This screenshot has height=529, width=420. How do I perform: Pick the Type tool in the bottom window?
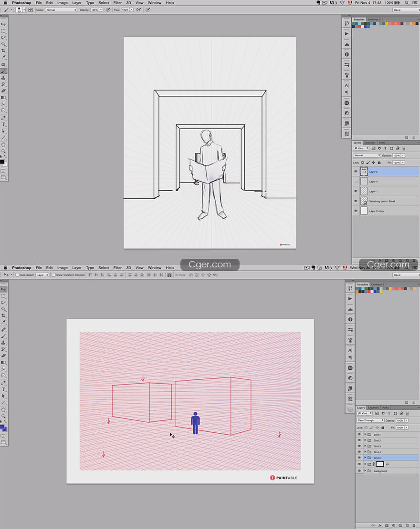(x=3, y=389)
